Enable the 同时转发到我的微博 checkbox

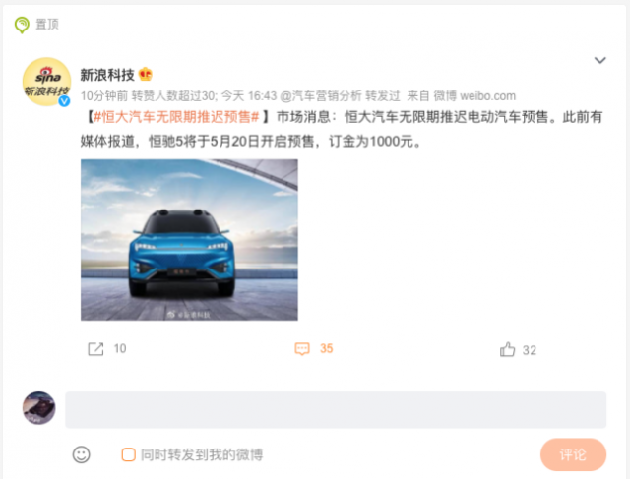pyautogui.click(x=128, y=454)
